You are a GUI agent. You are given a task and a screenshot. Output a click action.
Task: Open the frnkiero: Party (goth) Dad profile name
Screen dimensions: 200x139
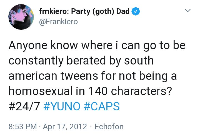[x=84, y=11]
